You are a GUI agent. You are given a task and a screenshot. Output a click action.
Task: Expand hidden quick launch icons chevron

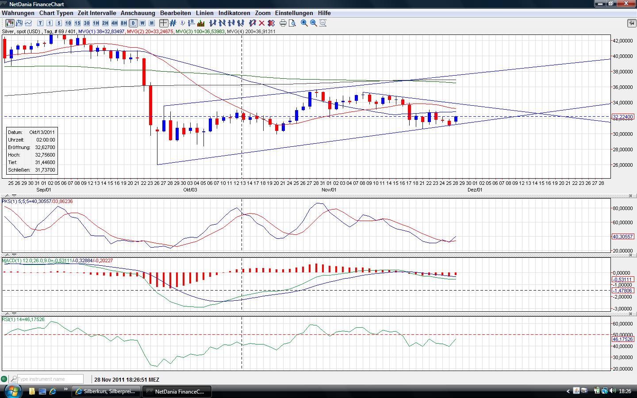click(66, 390)
